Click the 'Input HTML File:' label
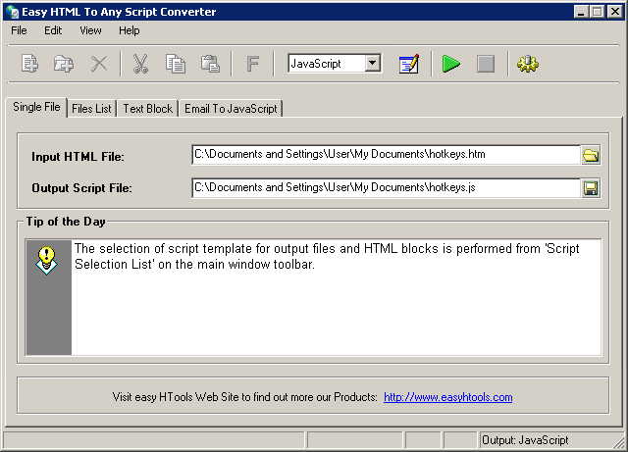This screenshot has width=628, height=452. click(x=78, y=157)
